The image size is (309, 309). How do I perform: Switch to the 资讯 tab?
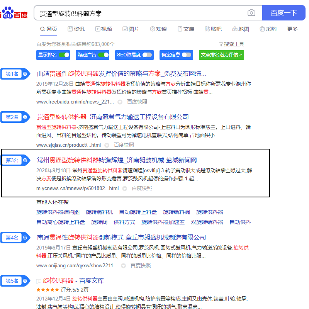(x=76, y=29)
